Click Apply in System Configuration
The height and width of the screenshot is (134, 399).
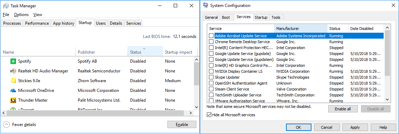pyautogui.click(x=355, y=127)
